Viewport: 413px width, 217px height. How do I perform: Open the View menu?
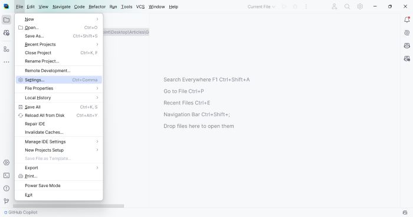tap(44, 6)
